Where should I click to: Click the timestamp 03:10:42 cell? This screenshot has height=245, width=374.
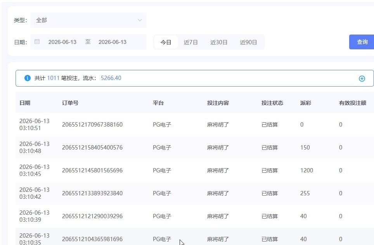tap(35, 193)
